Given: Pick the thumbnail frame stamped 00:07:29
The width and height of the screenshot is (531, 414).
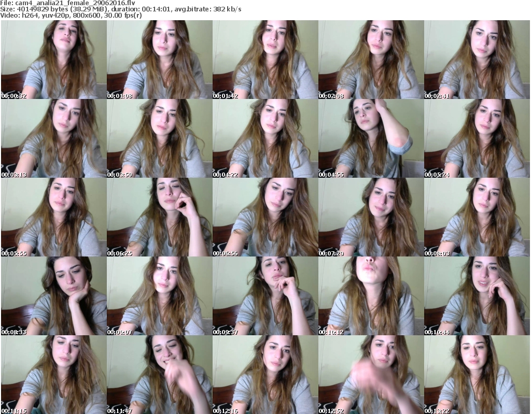Looking at the screenshot, I should pos(371,217).
